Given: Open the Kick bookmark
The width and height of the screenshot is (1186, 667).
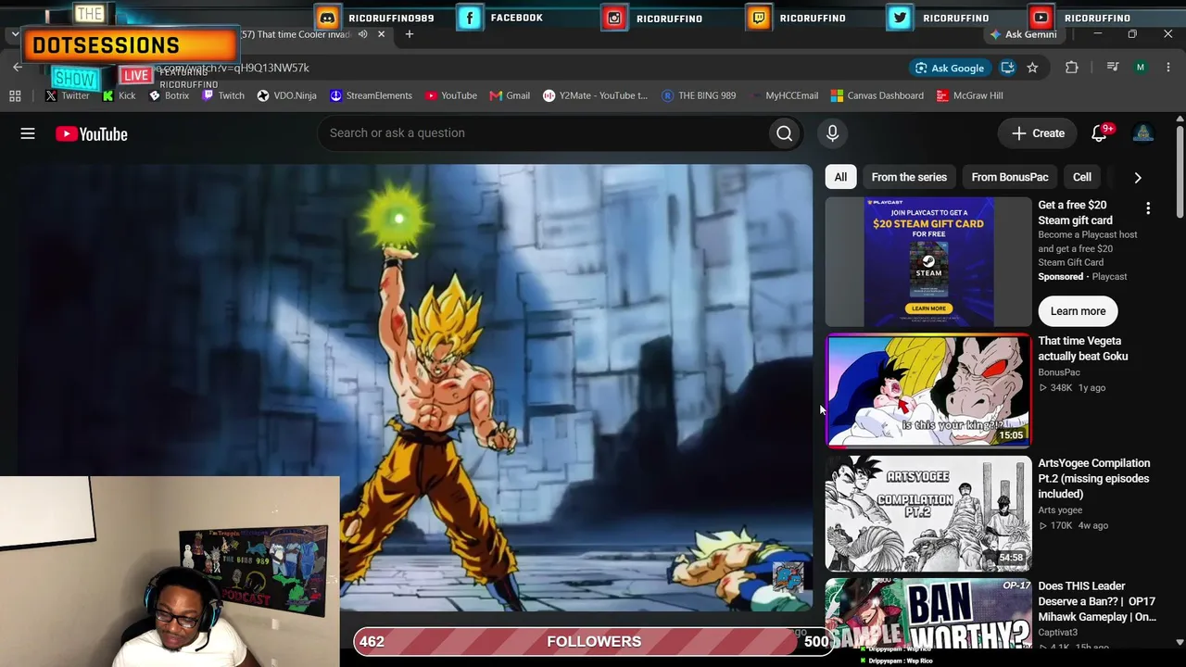Looking at the screenshot, I should 119,95.
